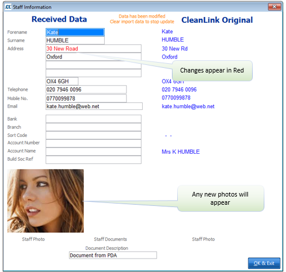
Task: Click the Account Number input field
Action: point(94,143)
